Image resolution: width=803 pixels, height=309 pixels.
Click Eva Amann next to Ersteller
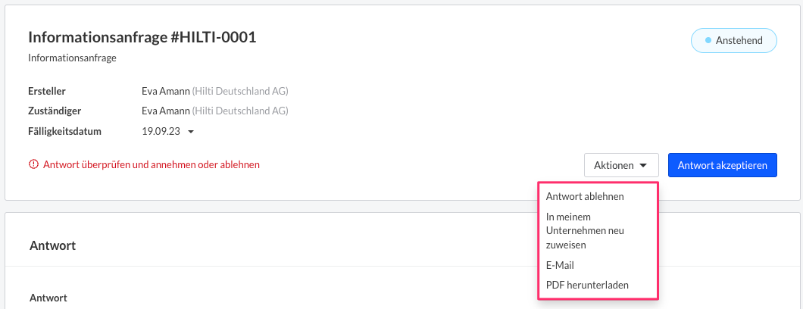coord(166,92)
